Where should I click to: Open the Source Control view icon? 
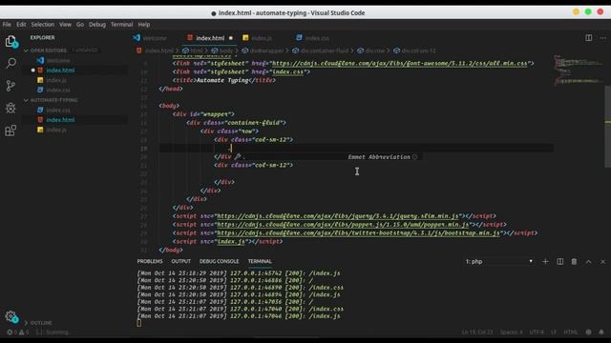[11, 86]
